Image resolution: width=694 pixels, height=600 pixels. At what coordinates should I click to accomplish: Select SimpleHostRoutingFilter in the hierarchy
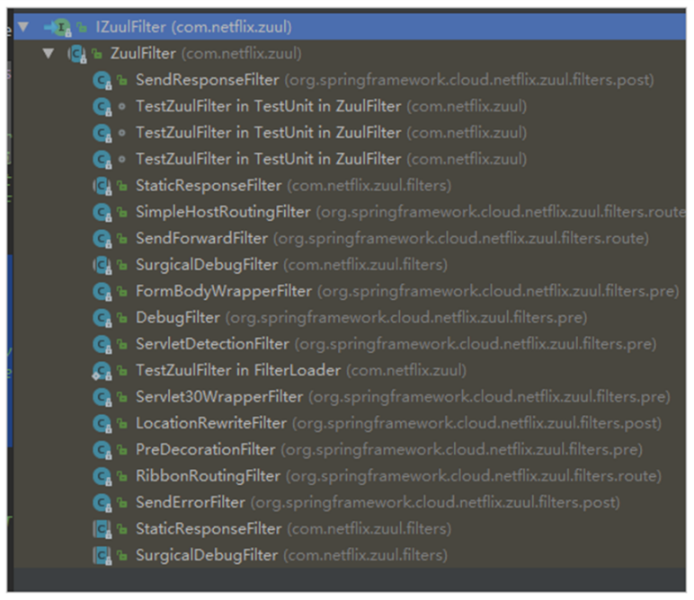(410, 212)
